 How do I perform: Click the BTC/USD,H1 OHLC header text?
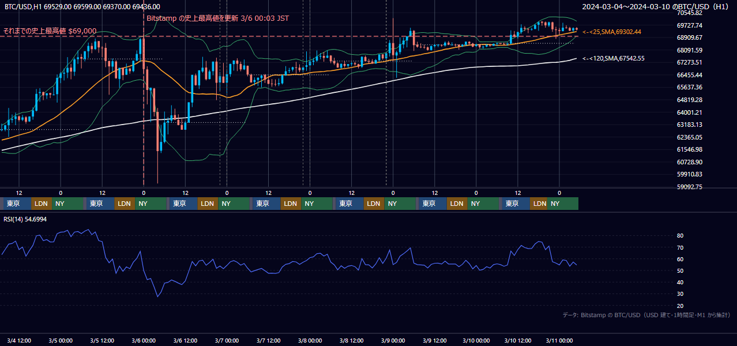(x=82, y=6)
